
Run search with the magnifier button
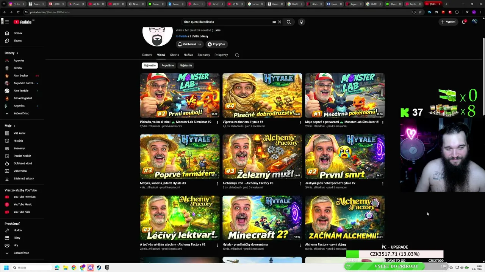pos(289,22)
